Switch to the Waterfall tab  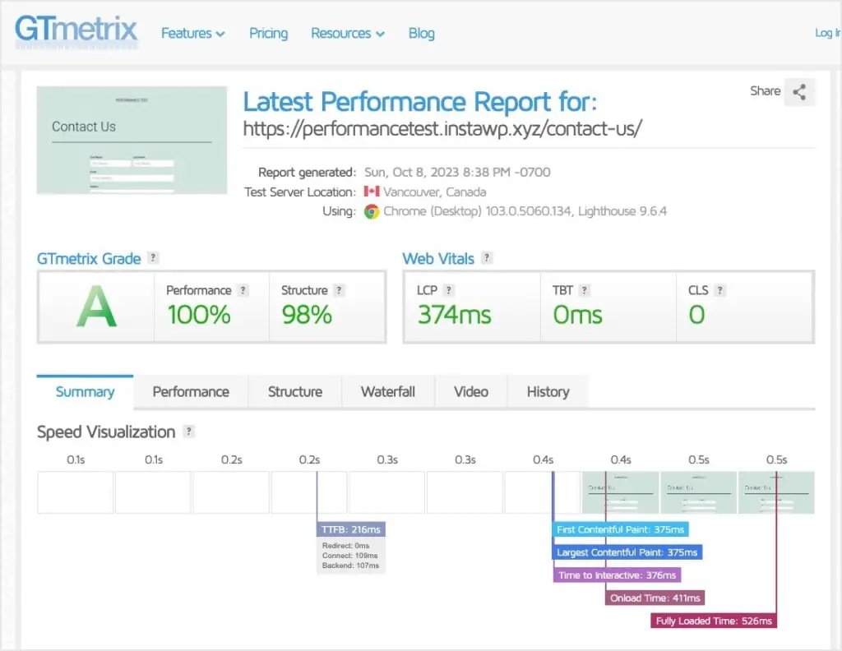click(x=387, y=392)
